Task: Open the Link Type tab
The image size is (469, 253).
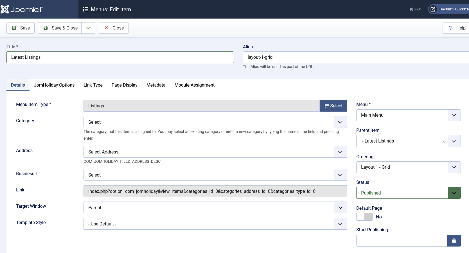Action: click(x=93, y=85)
